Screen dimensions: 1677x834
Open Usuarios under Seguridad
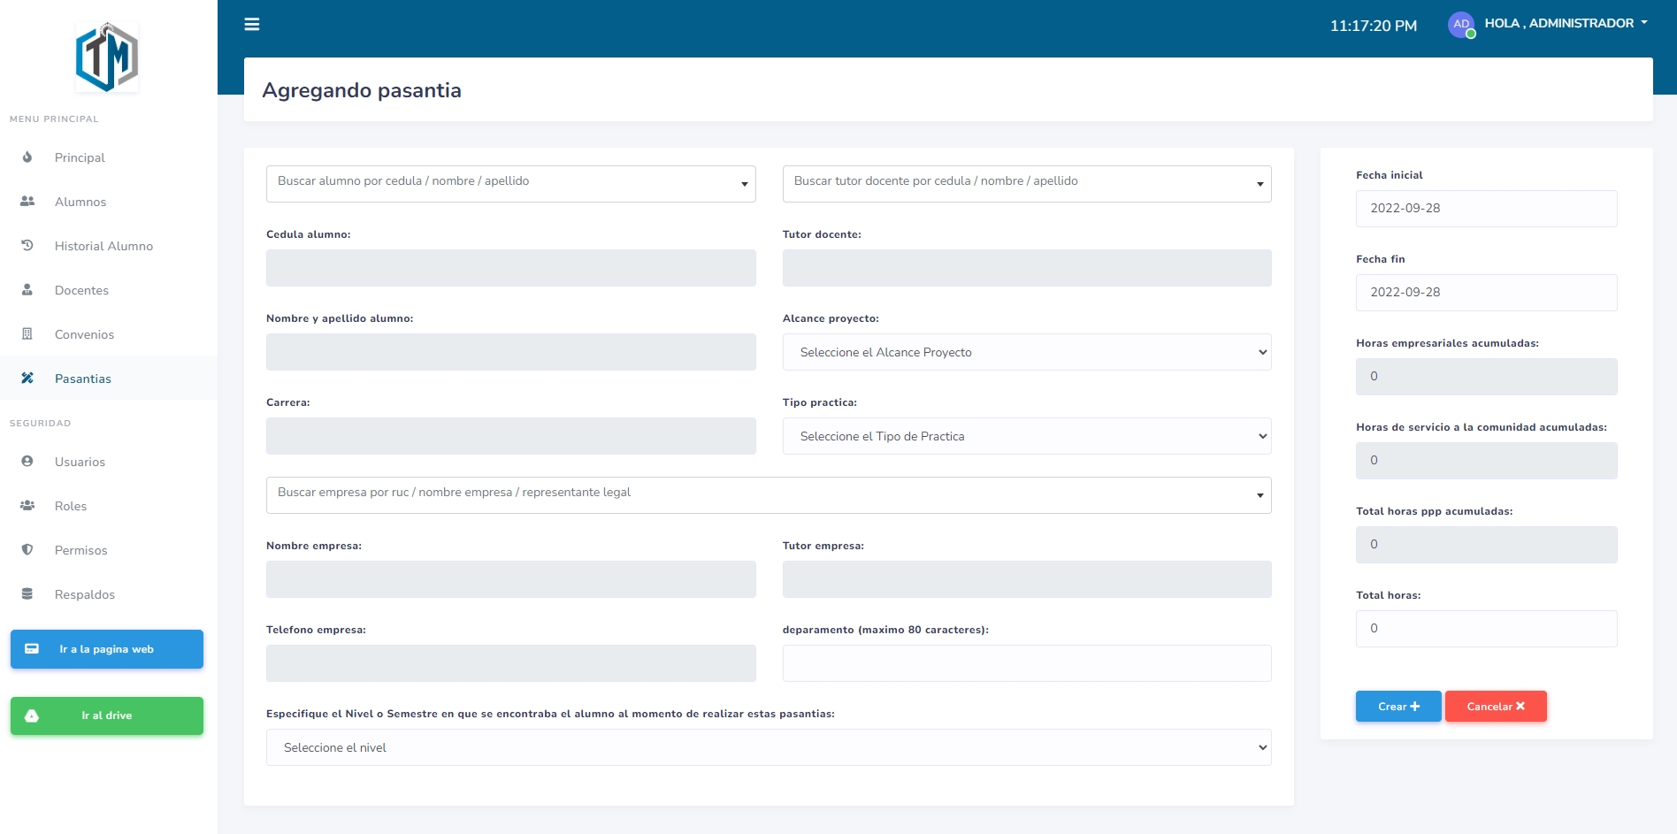pyautogui.click(x=108, y=462)
